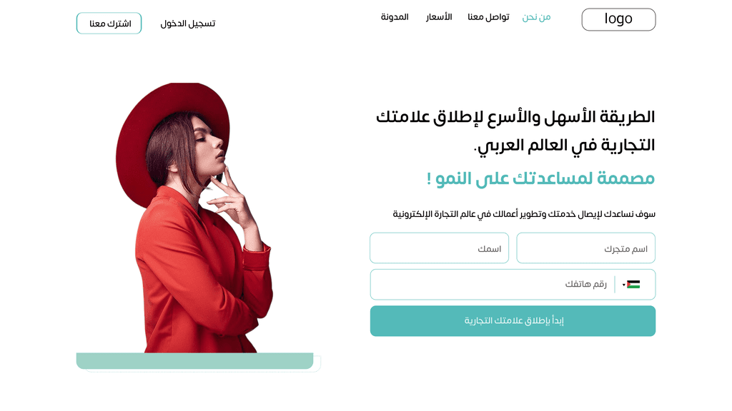Click the اشترك معنا subscribe button
The width and height of the screenshot is (732, 411).
[109, 24]
